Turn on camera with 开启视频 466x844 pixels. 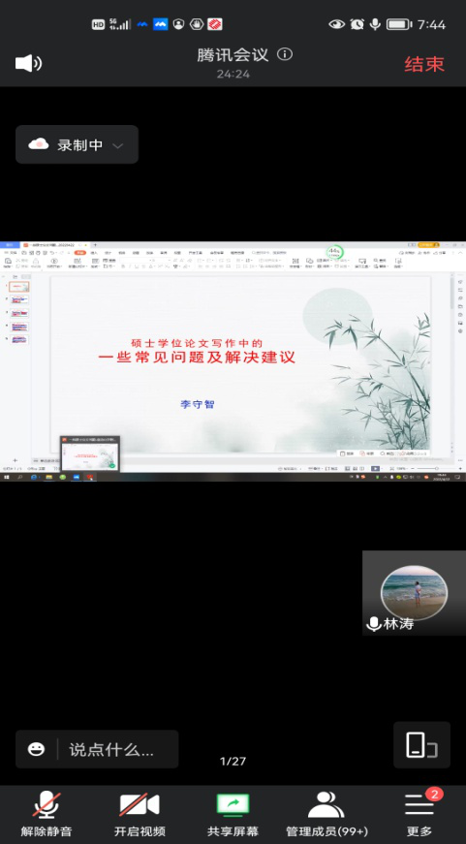pos(140,813)
